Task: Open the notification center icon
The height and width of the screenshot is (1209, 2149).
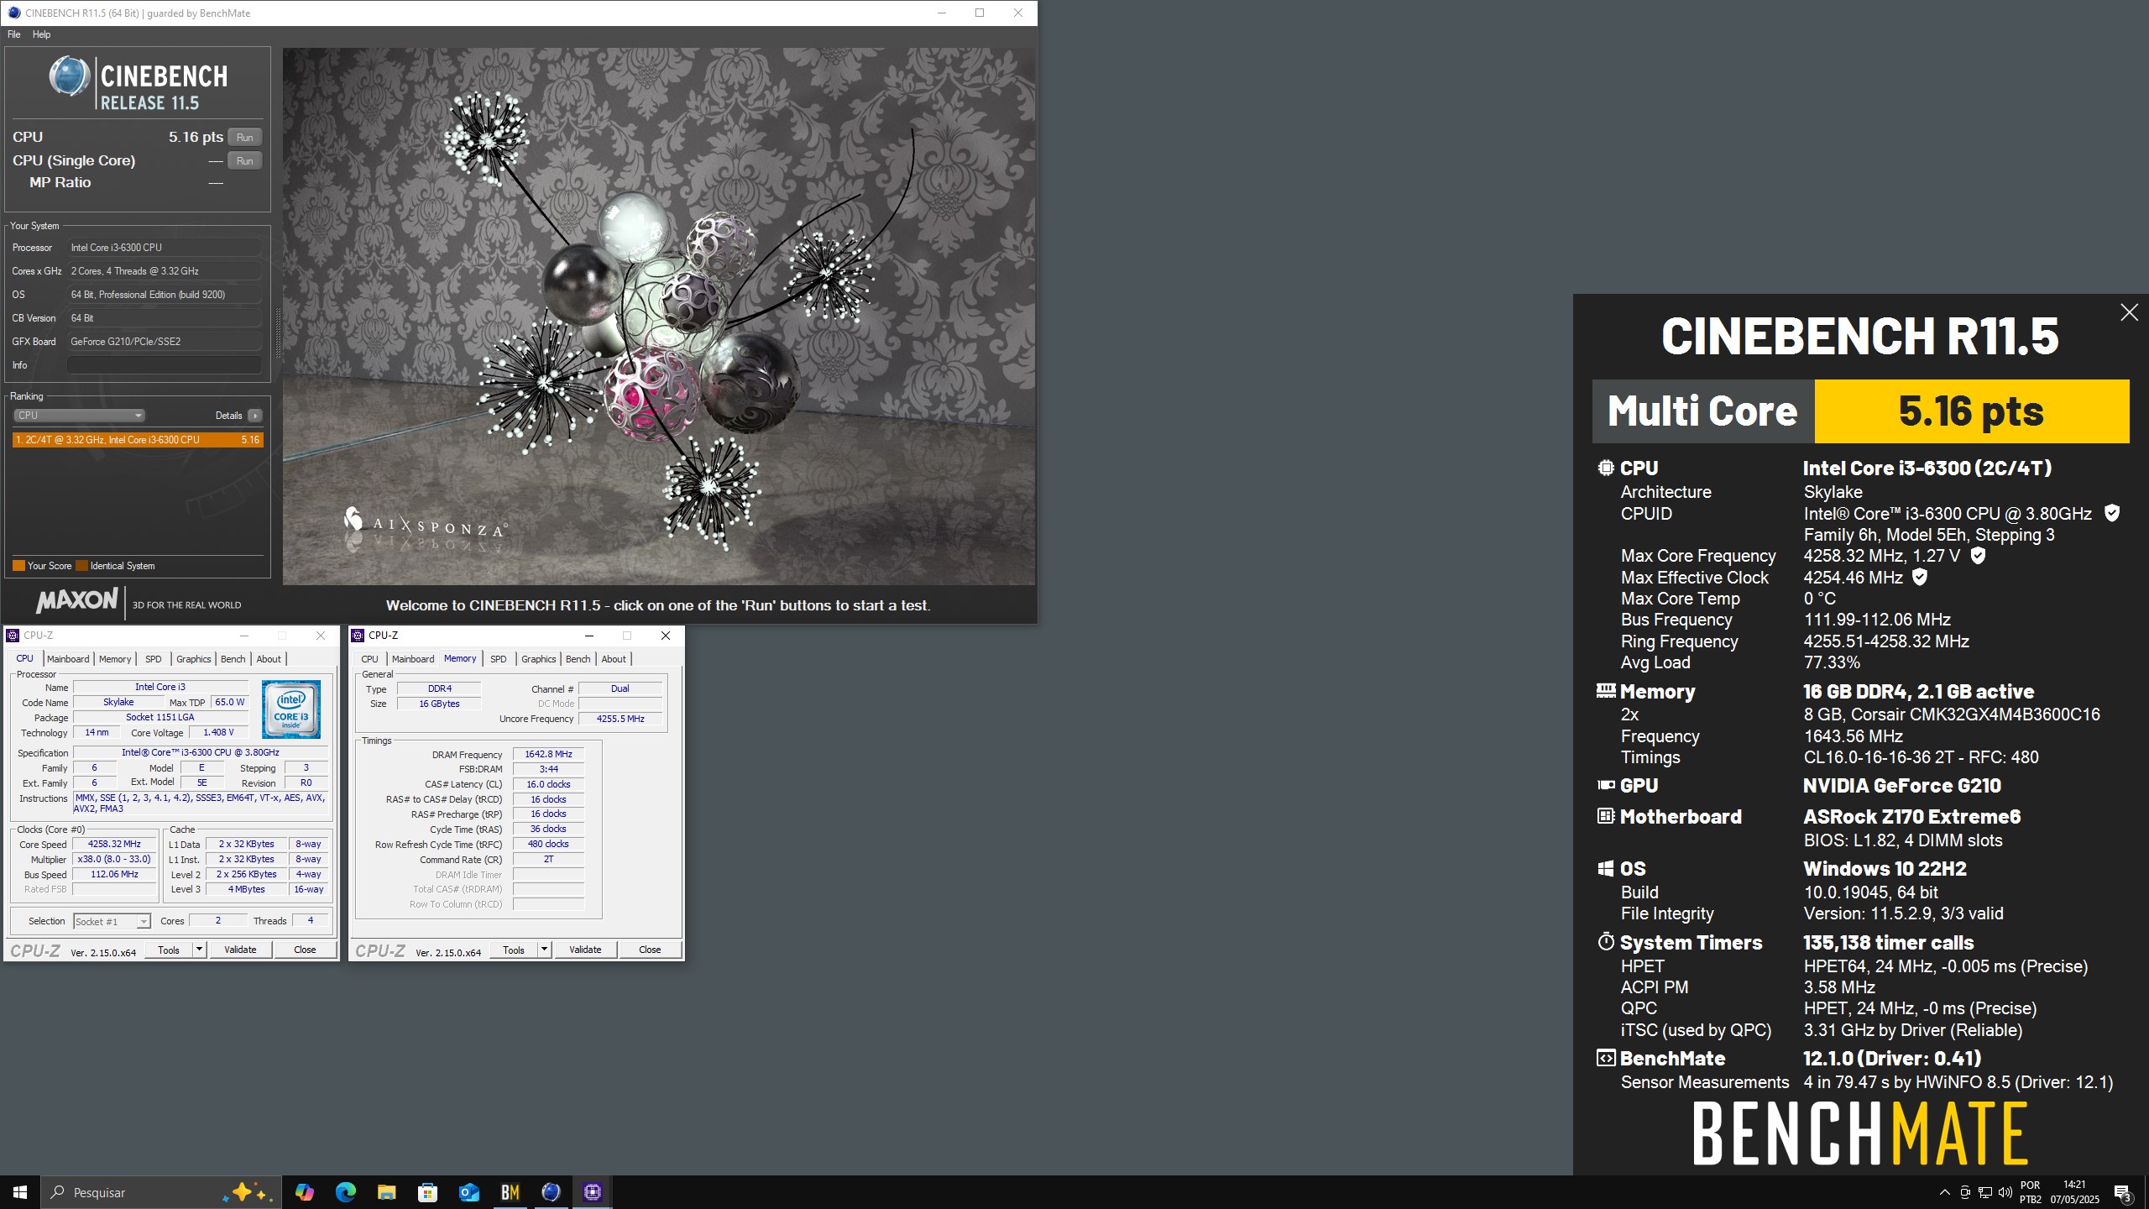Action: [2123, 1192]
